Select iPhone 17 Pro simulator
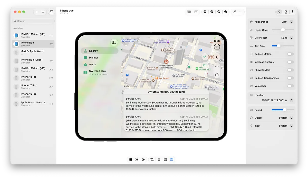This screenshot has height=178, width=308. coord(33,87)
